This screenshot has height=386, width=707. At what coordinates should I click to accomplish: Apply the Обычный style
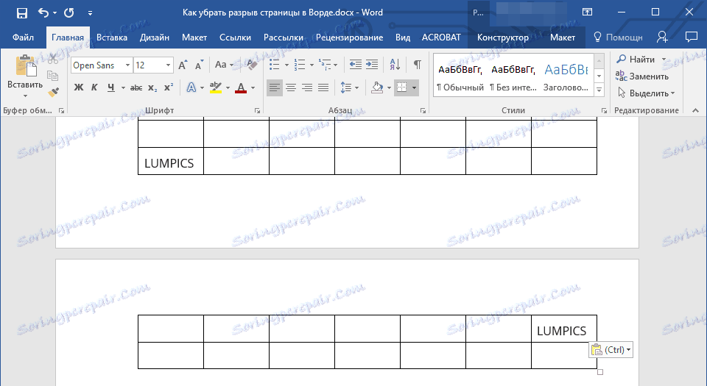point(460,77)
